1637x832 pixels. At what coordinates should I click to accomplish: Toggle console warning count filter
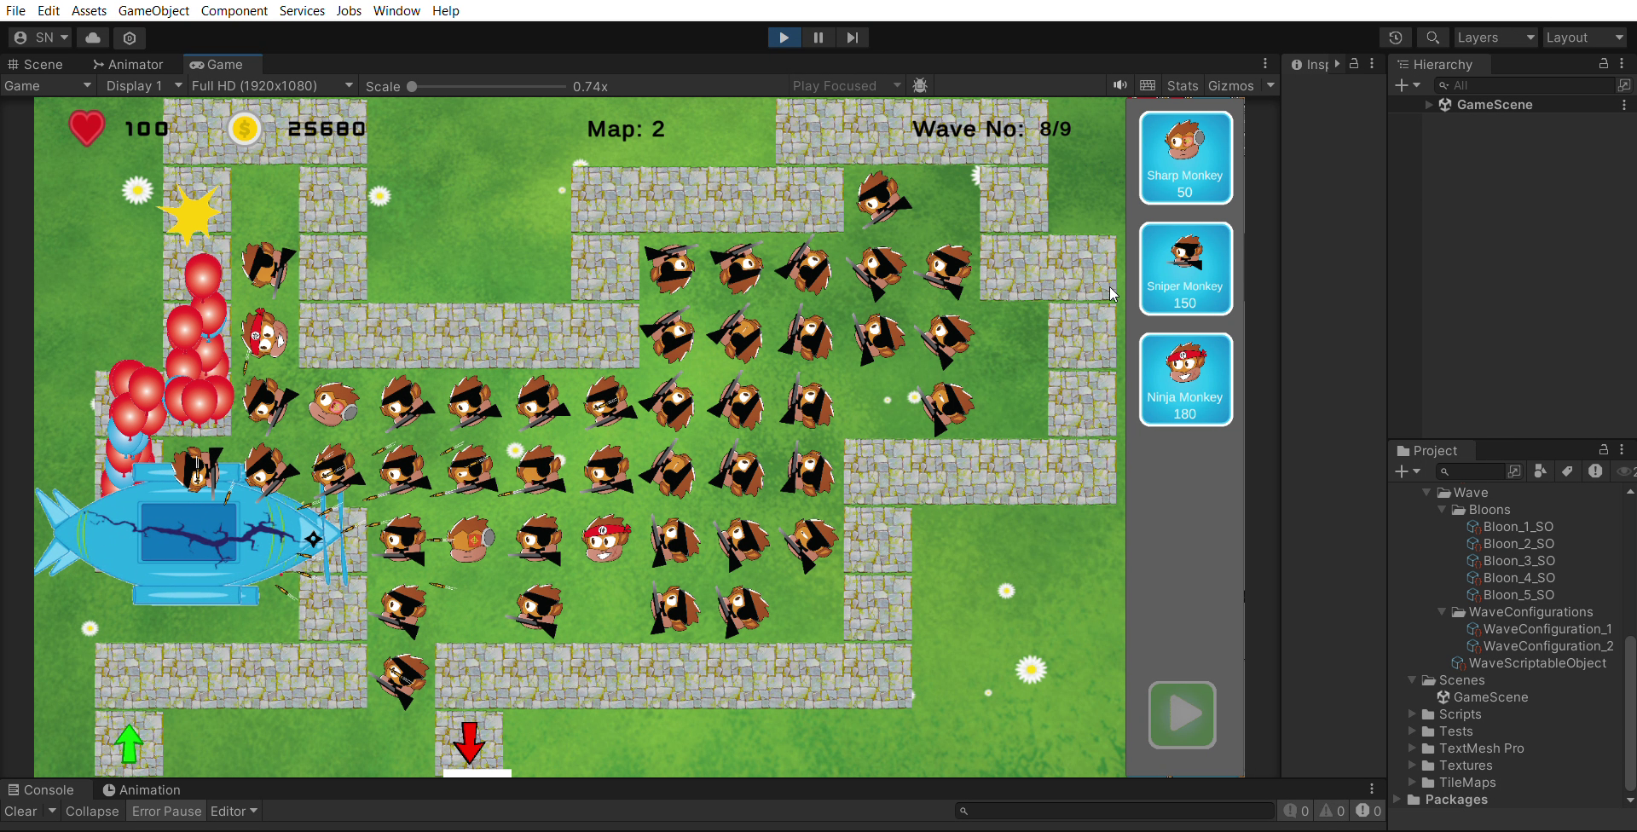point(1332,811)
